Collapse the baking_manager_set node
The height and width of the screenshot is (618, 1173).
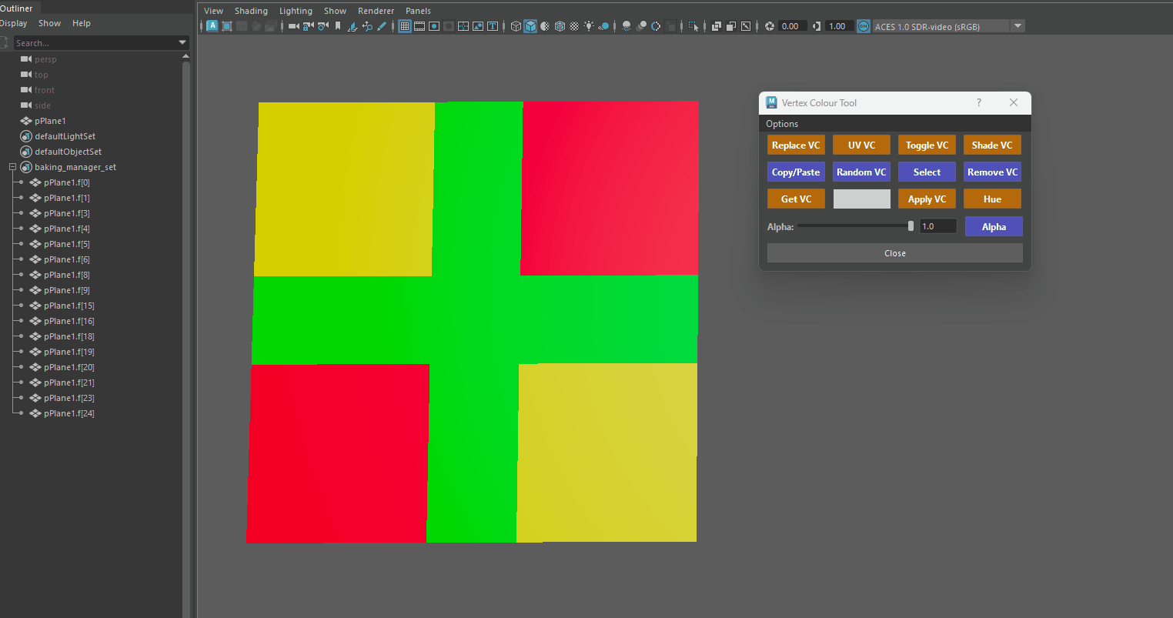point(12,167)
